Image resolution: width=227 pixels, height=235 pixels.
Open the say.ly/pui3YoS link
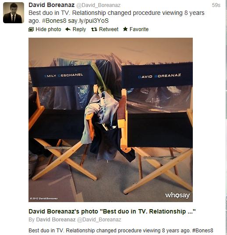click(x=88, y=21)
